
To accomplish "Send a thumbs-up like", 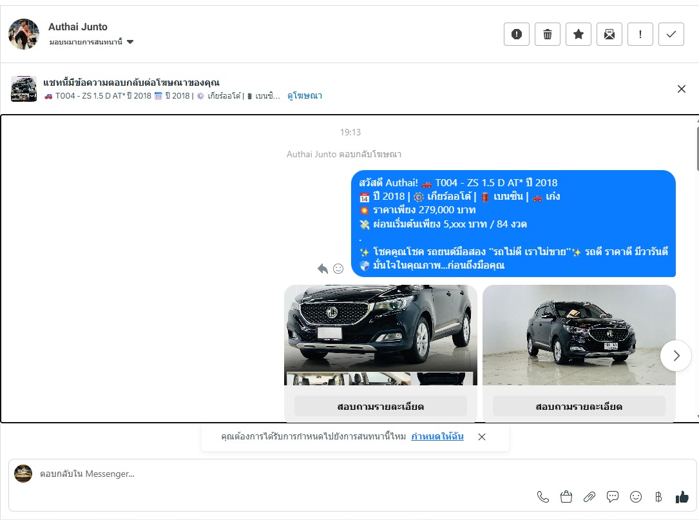I will point(682,497).
